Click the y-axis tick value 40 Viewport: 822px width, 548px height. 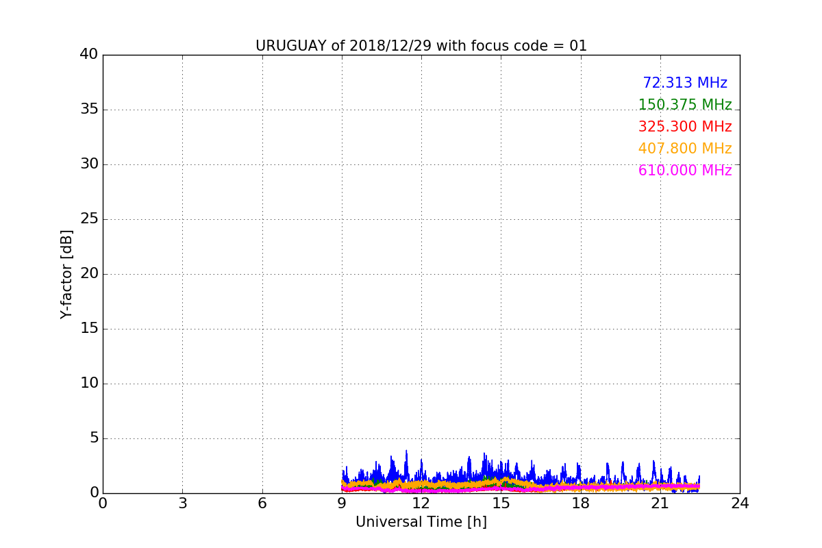pyautogui.click(x=89, y=55)
